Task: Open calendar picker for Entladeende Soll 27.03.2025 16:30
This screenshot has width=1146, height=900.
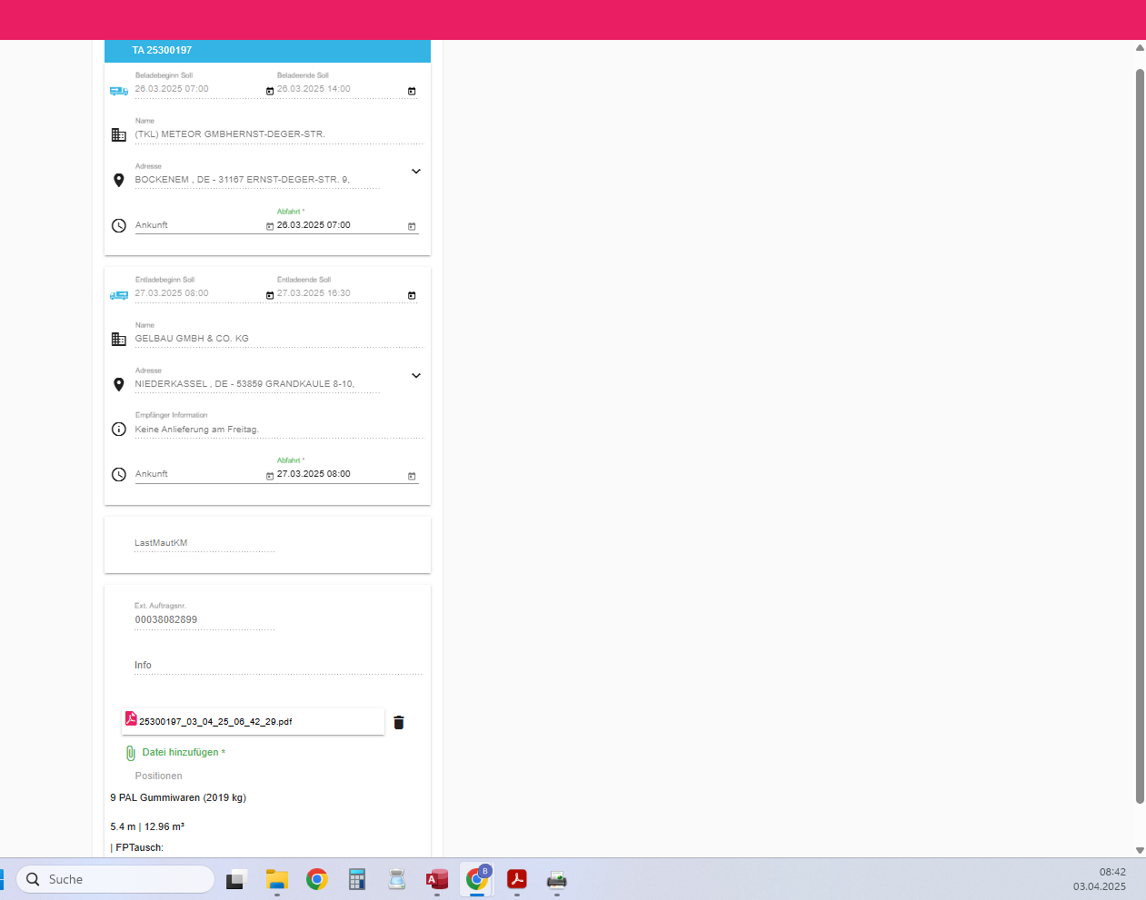Action: coord(412,295)
